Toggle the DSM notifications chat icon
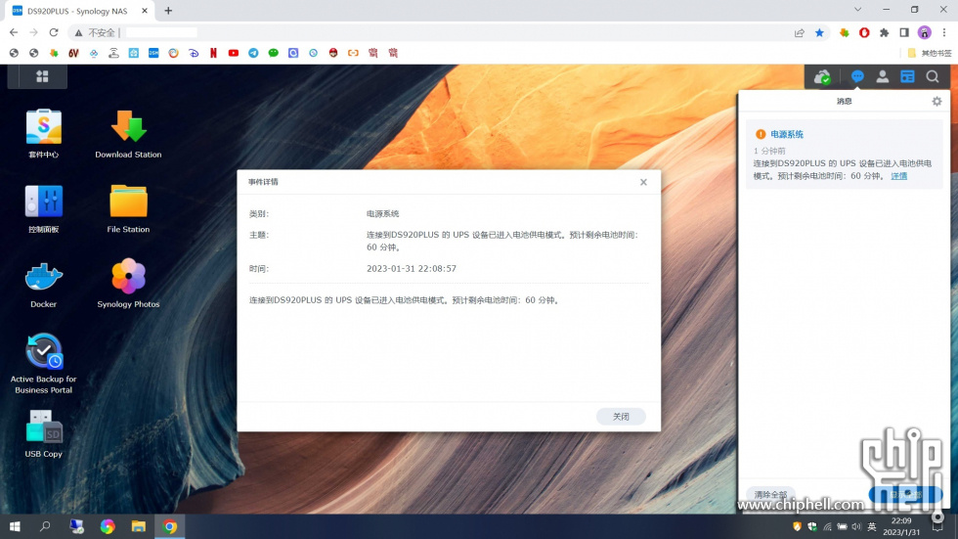 [858, 76]
